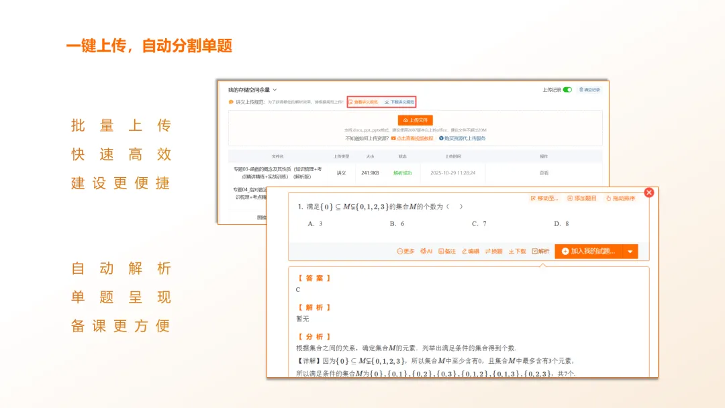Select answer option D. 8
The image size is (725, 408).
click(561, 223)
